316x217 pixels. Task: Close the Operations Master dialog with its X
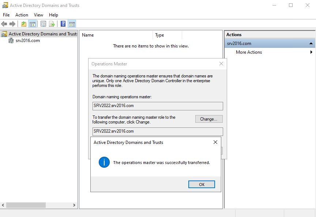point(221,64)
